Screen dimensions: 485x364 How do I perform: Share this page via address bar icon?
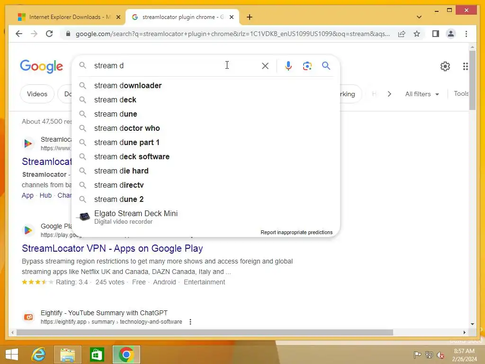coord(402,34)
